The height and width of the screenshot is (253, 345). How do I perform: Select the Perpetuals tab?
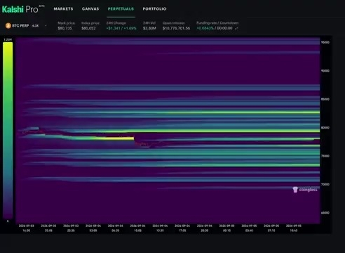pyautogui.click(x=121, y=9)
